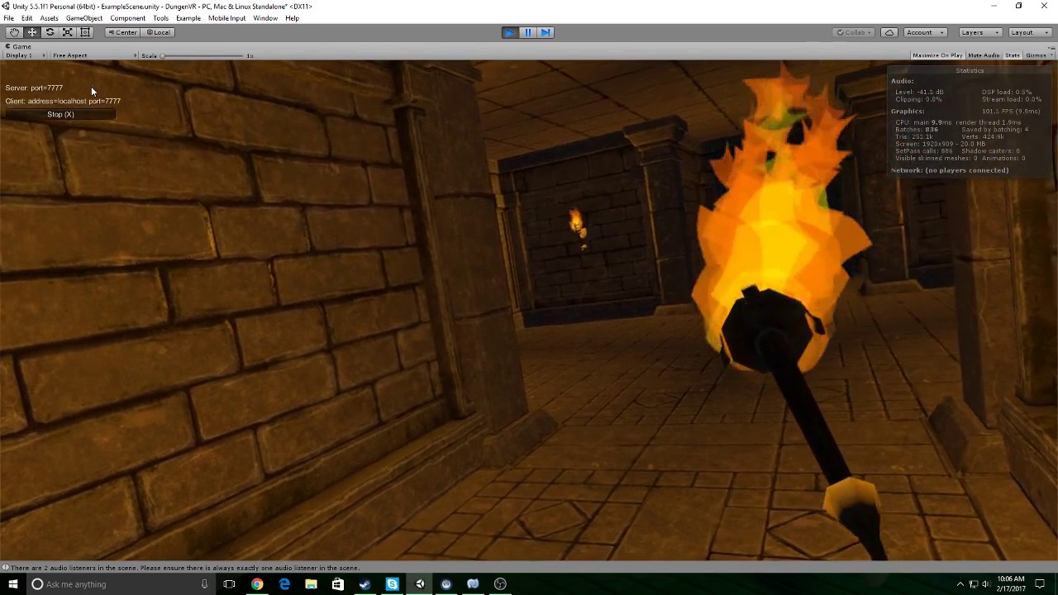Click the Cortana microphone icon
Screen dimensions: 1058x595
[204, 584]
